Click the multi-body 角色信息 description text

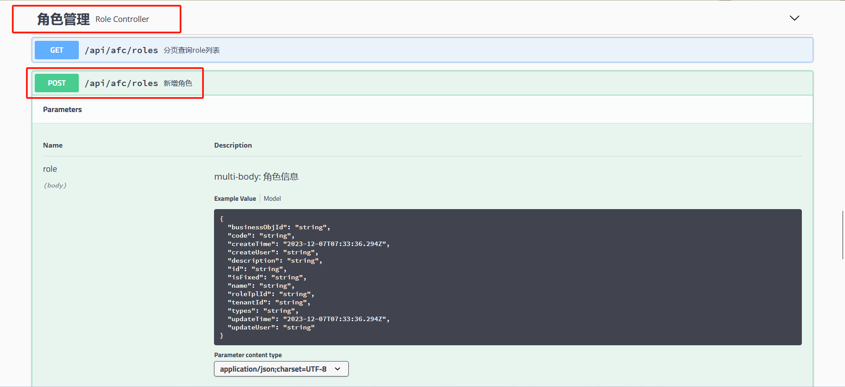(256, 177)
